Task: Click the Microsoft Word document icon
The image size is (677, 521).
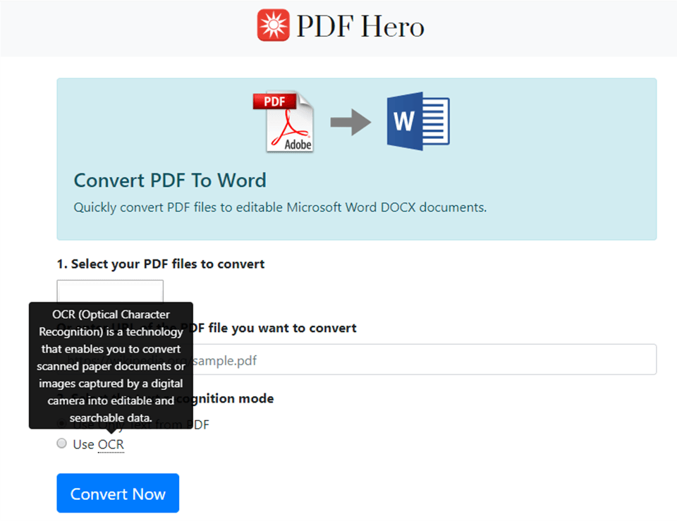Action: point(417,121)
